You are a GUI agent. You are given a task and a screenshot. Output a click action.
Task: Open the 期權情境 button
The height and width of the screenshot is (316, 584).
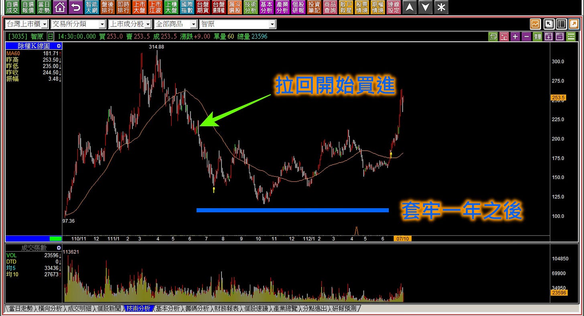coord(377,7)
